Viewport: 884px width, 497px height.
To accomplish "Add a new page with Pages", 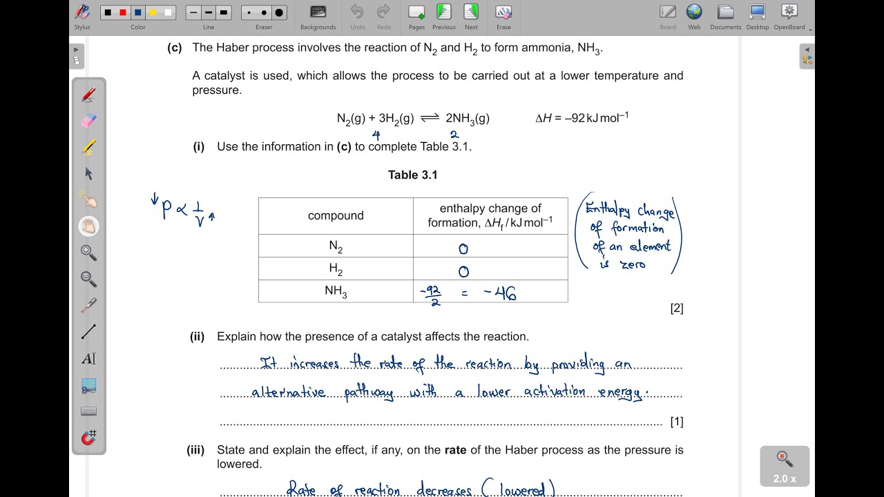I will click(416, 17).
